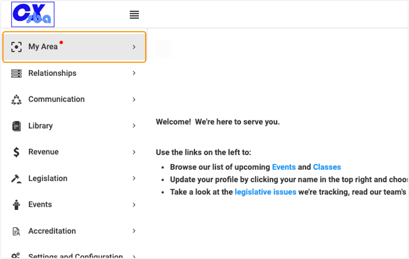The image size is (409, 259).
Task: Open the legislative issues link
Action: (266, 192)
